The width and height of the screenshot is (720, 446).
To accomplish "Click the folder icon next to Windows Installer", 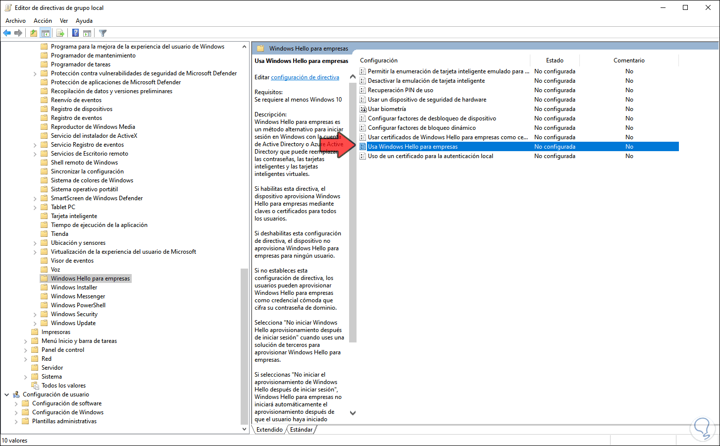I will 44,287.
